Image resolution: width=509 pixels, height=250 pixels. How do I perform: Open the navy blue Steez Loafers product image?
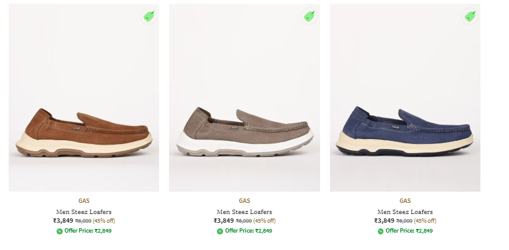point(405,97)
